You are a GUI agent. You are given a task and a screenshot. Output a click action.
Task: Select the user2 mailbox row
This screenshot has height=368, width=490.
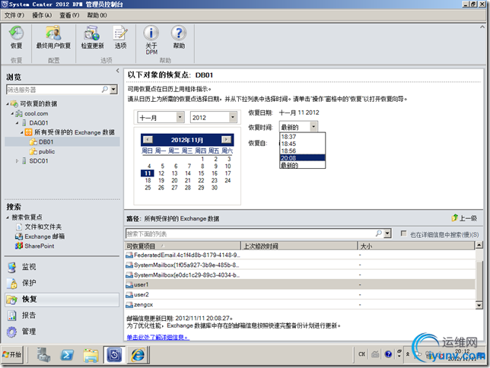300,294
